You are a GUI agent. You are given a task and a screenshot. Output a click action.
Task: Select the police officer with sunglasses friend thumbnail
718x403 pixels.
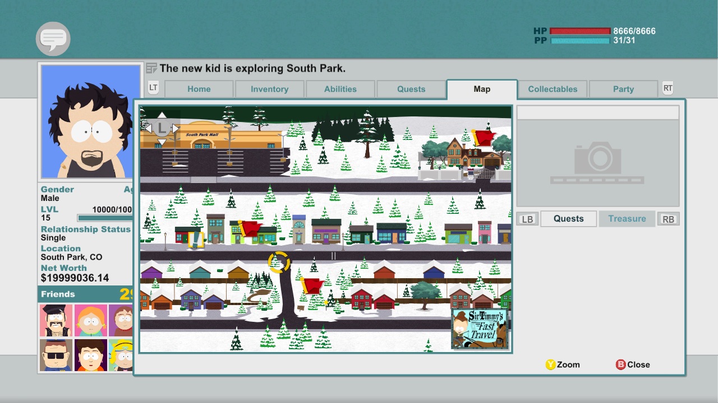click(x=56, y=355)
